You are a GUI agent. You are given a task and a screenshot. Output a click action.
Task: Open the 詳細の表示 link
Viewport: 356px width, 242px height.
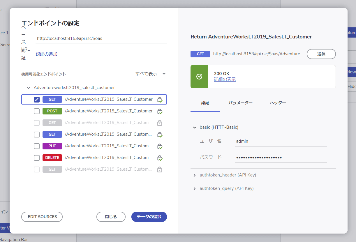click(225, 80)
